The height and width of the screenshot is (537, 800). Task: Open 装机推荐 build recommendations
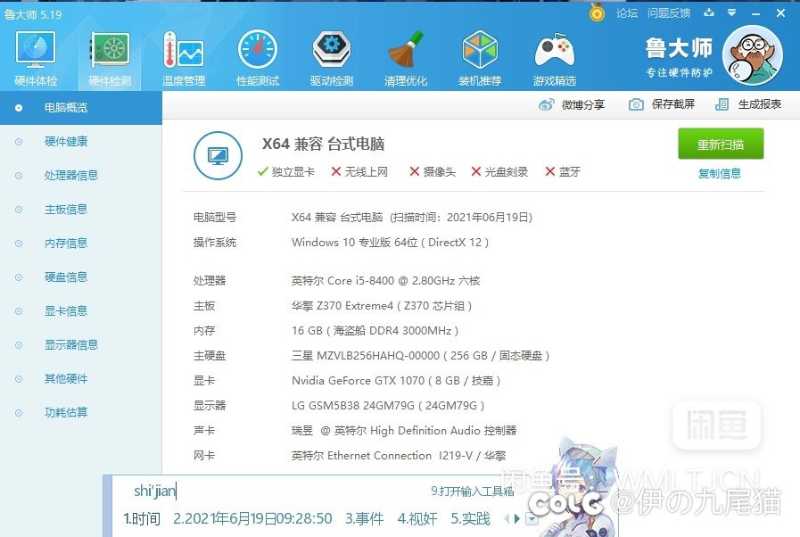click(x=480, y=58)
